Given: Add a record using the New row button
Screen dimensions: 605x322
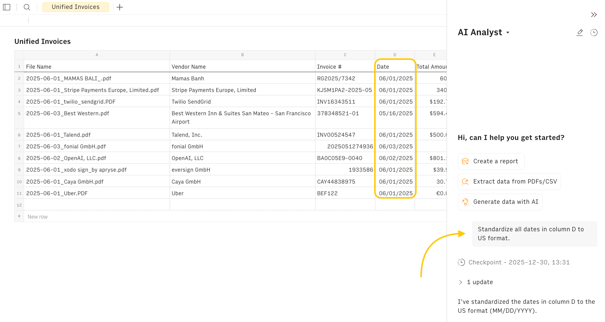Looking at the screenshot, I should click(x=37, y=217).
